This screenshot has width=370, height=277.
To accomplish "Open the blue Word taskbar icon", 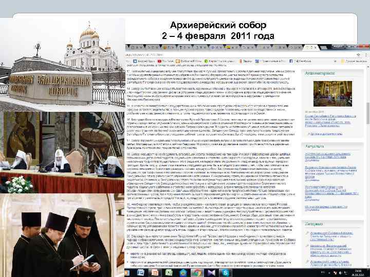I will tap(141, 273).
